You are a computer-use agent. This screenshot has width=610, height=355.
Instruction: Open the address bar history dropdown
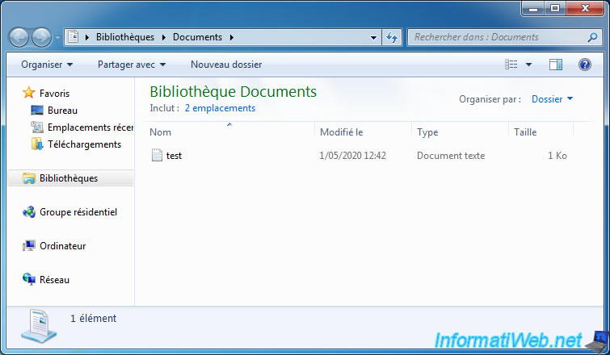(x=373, y=38)
